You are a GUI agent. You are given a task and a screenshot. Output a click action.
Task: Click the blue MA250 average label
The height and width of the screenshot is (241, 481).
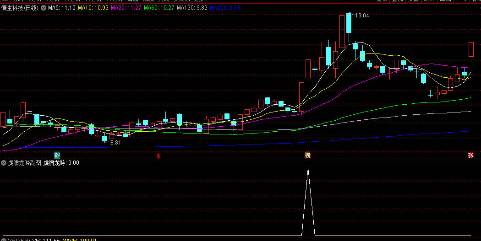tap(225, 8)
